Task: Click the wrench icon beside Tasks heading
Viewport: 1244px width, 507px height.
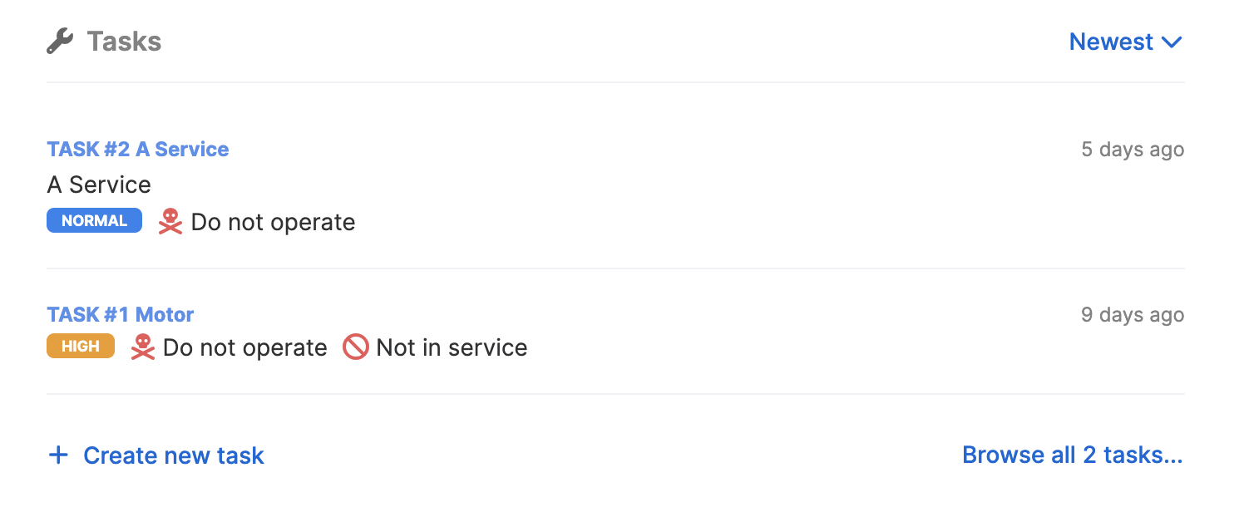Action: (60, 41)
